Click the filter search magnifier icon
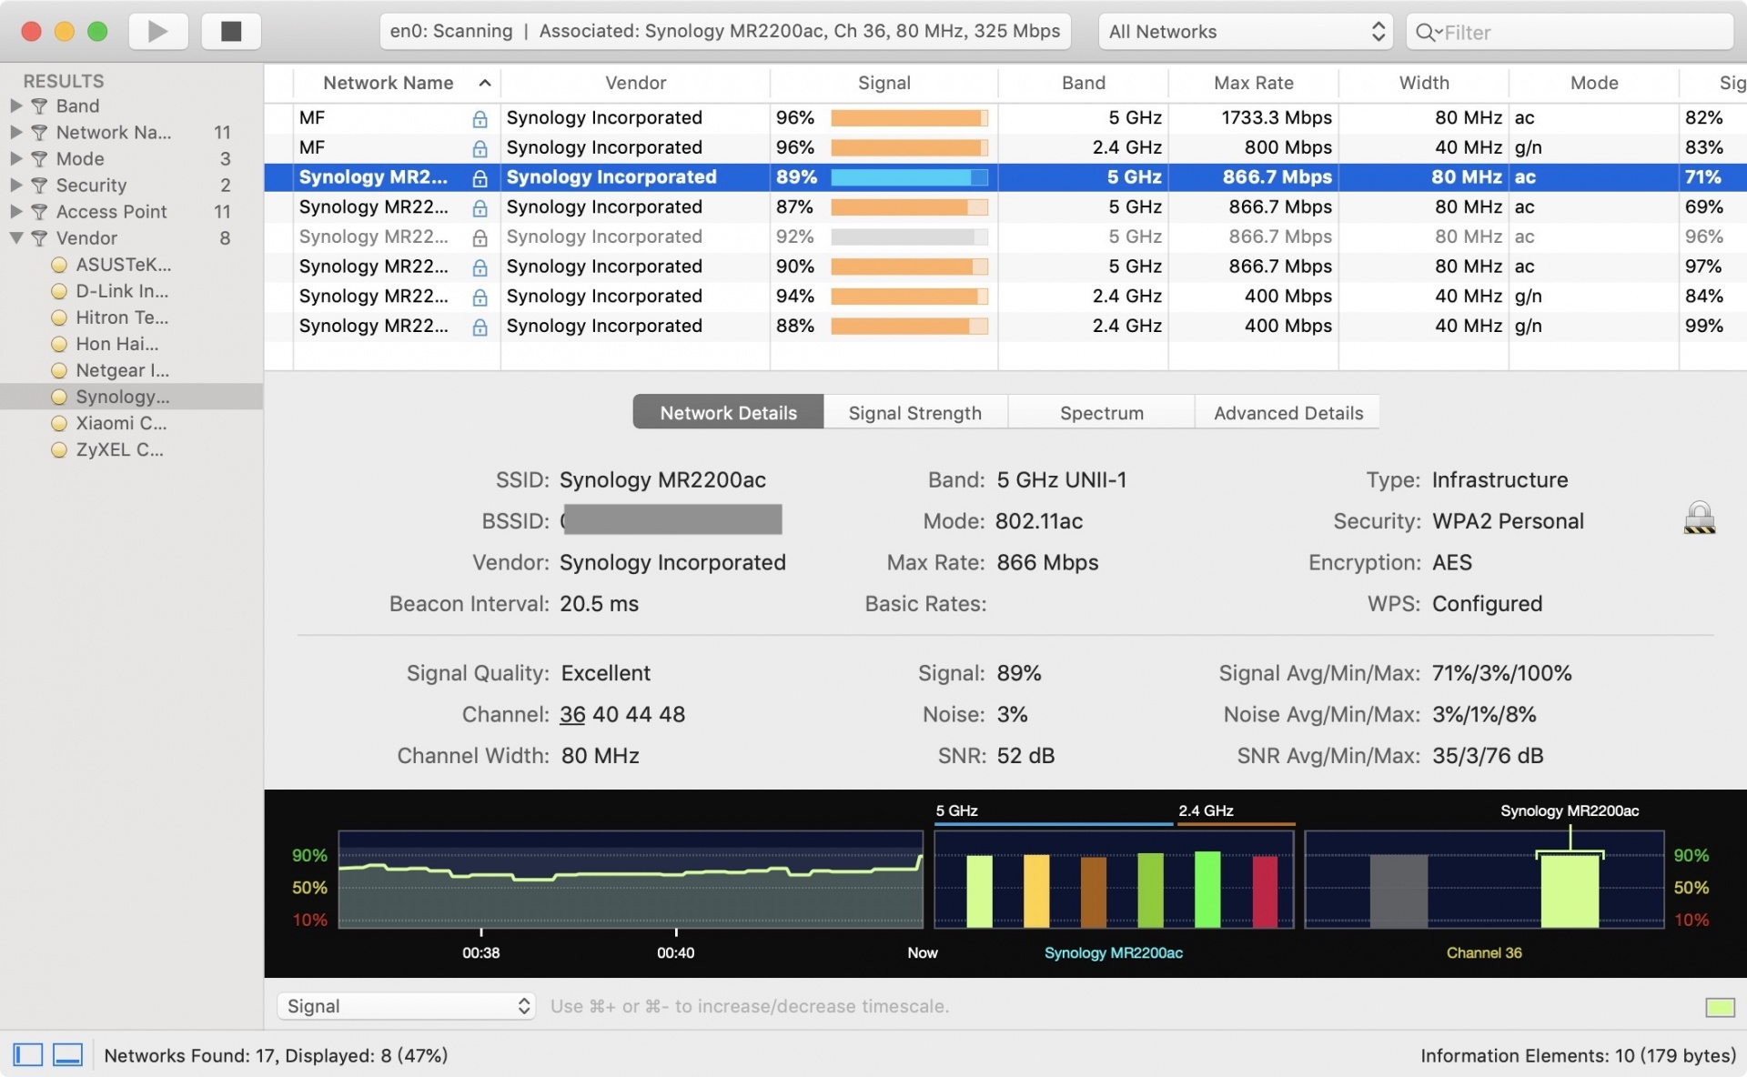Image resolution: width=1747 pixels, height=1077 pixels. click(1426, 33)
